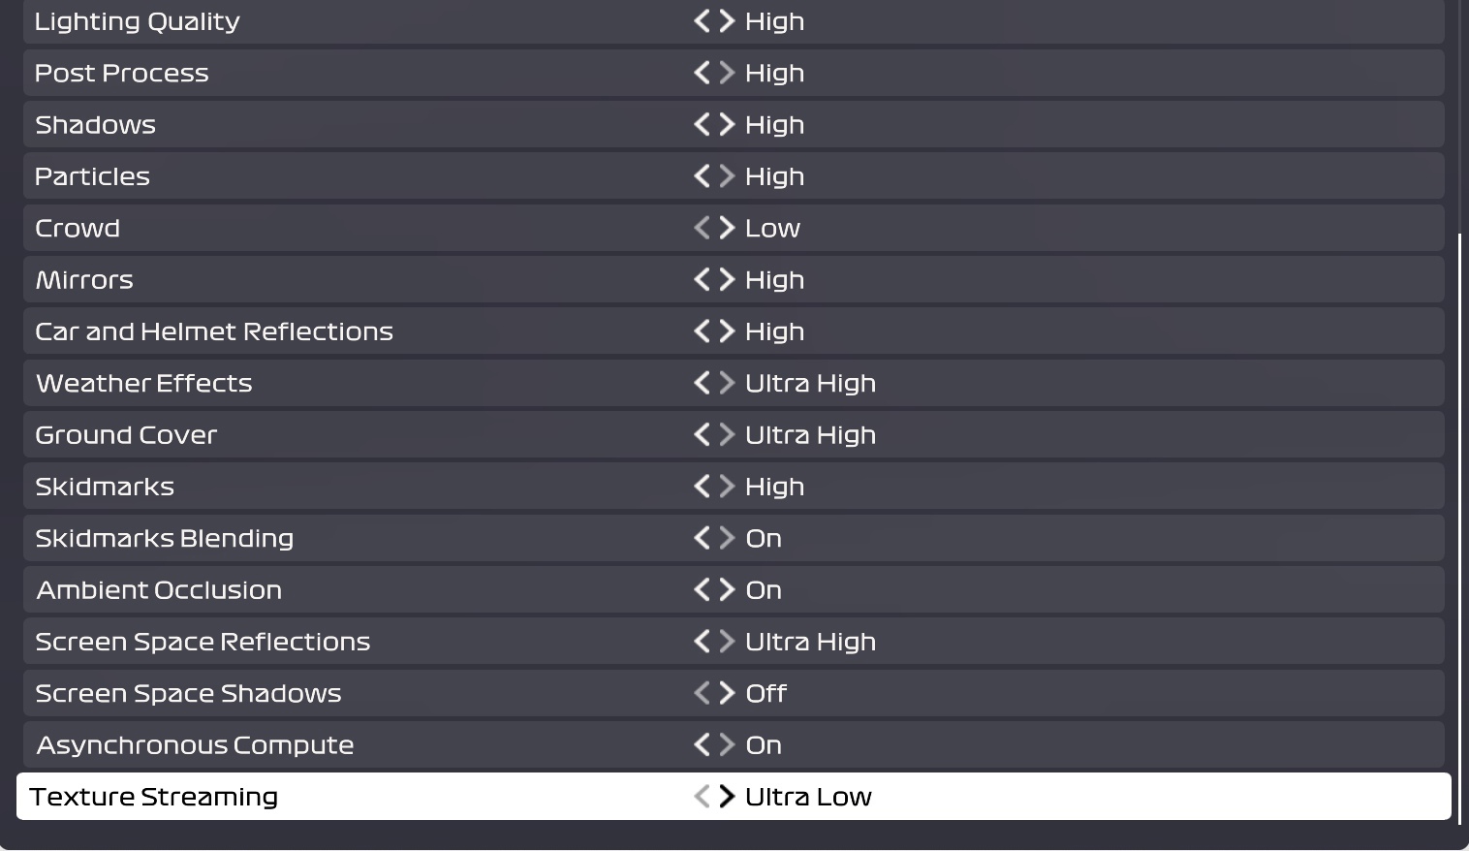1469x851 pixels.
Task: Toggle Ambient Occlusion using its right arrow
Action: click(727, 590)
